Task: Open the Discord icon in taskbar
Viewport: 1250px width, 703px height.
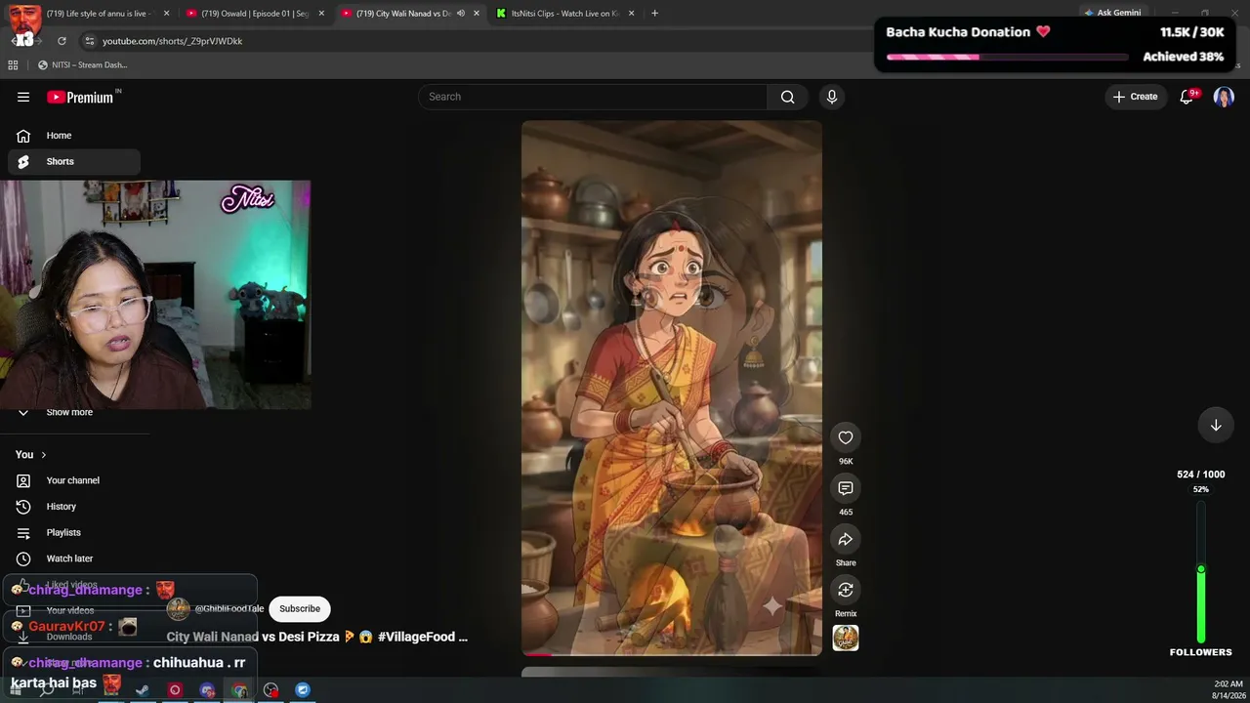Action: click(x=207, y=690)
